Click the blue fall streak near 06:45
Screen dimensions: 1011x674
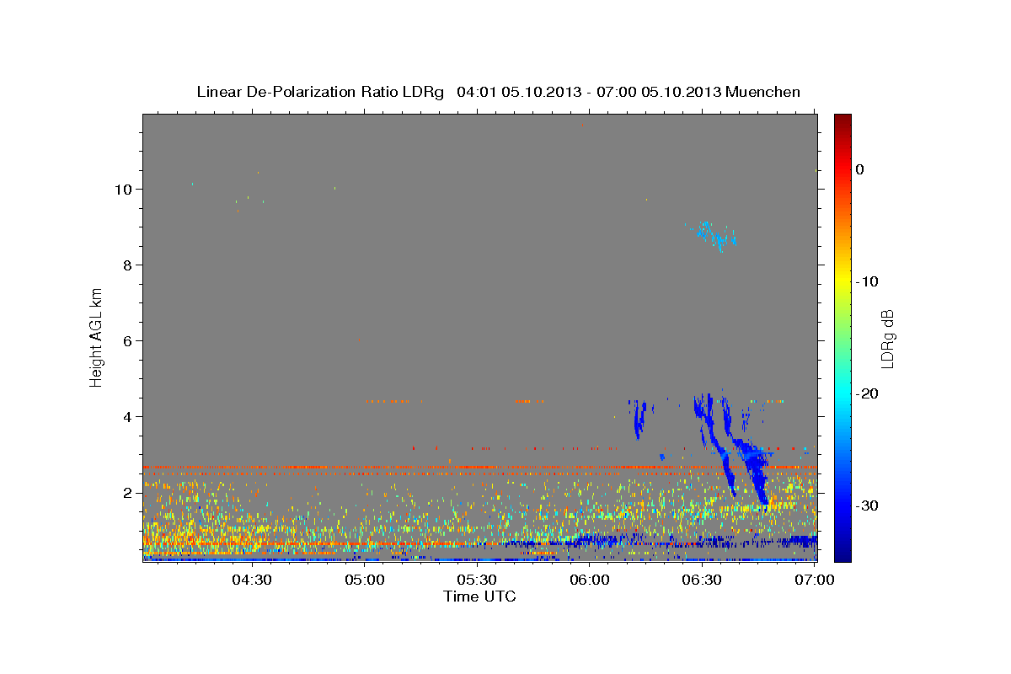(757, 472)
